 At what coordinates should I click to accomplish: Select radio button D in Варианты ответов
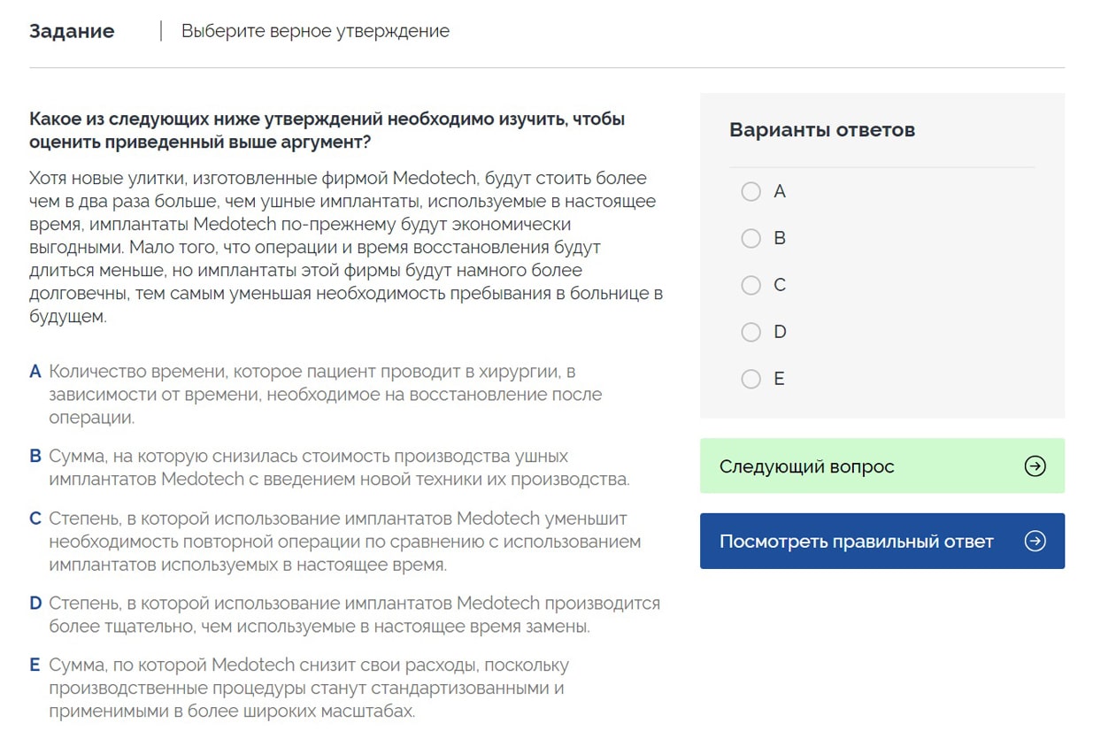click(x=750, y=332)
